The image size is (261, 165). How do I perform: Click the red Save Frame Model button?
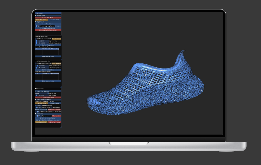pyautogui.click(x=55, y=122)
